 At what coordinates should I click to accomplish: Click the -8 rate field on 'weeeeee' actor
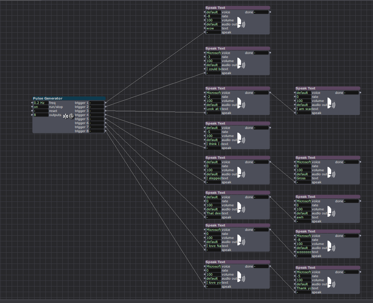pos(303,240)
